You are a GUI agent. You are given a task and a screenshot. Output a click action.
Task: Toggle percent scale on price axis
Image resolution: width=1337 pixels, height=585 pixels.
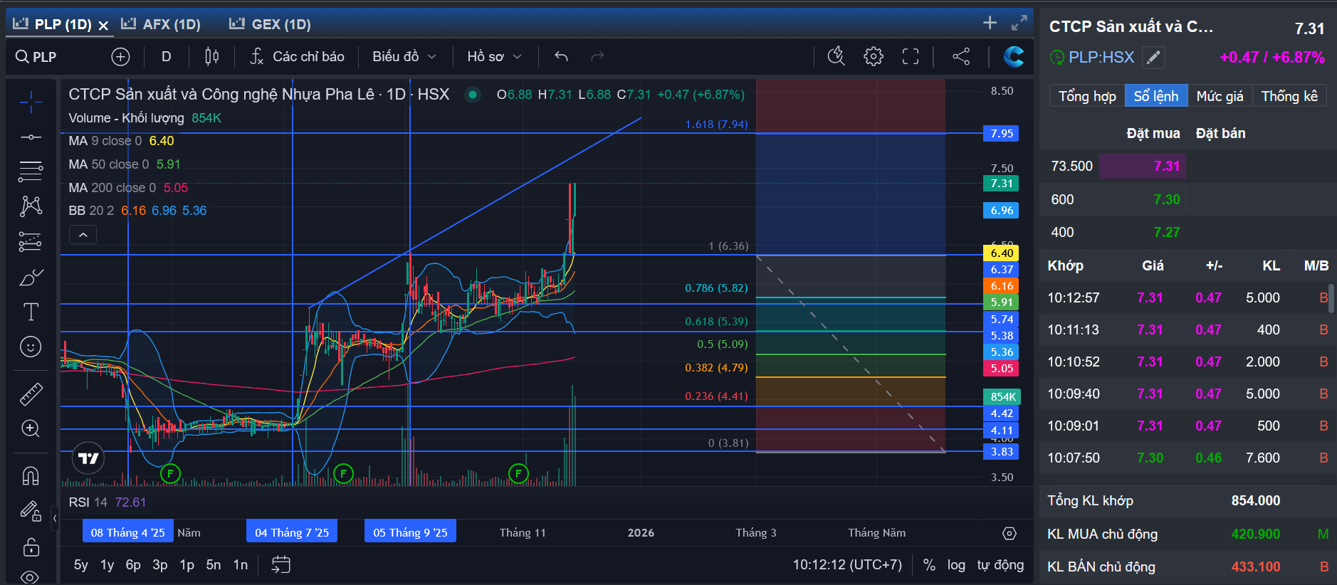(x=929, y=565)
